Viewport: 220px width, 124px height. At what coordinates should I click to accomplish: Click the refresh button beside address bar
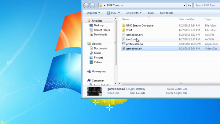point(189,5)
